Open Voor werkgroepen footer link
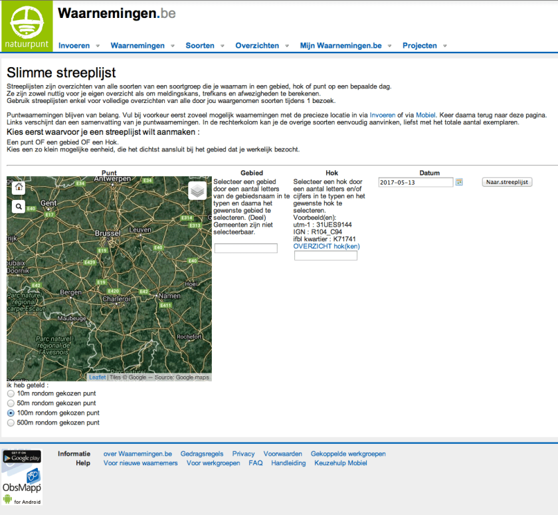The width and height of the screenshot is (558, 515). tap(213, 463)
